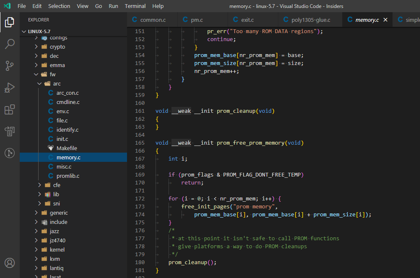Screen dimensions: 420x278
Task: Open file.c in the explorer
Action: [x=73, y=120]
